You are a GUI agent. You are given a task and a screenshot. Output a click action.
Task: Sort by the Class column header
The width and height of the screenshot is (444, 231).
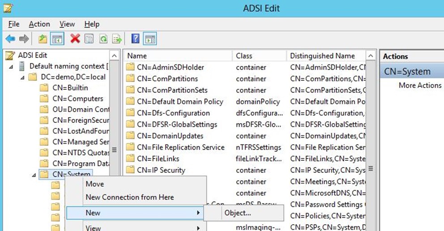pos(259,56)
